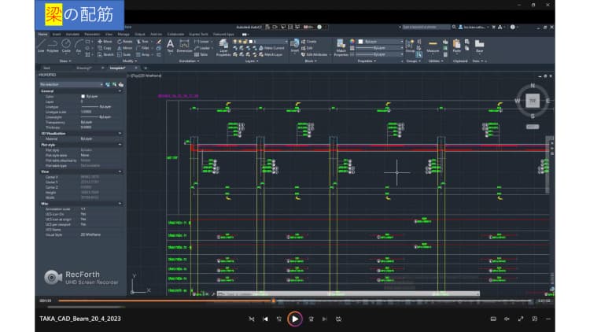
Task: Switch to the Start drawing tab
Action: (x=46, y=68)
